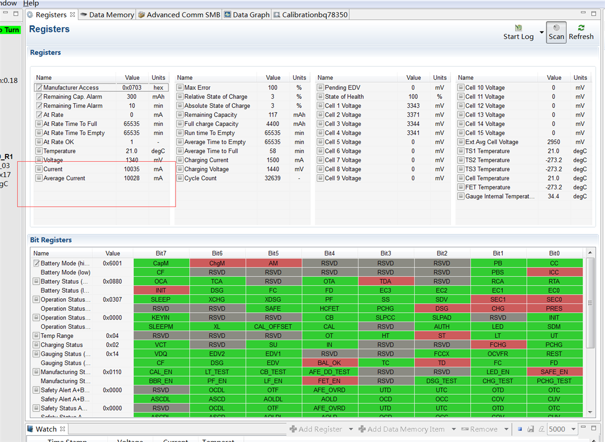
Task: Click the Add Data Memory Item button
Action: [x=401, y=429]
